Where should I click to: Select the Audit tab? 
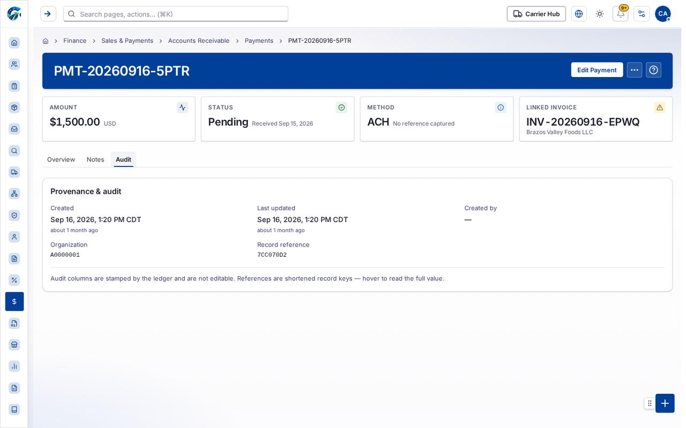click(x=123, y=159)
